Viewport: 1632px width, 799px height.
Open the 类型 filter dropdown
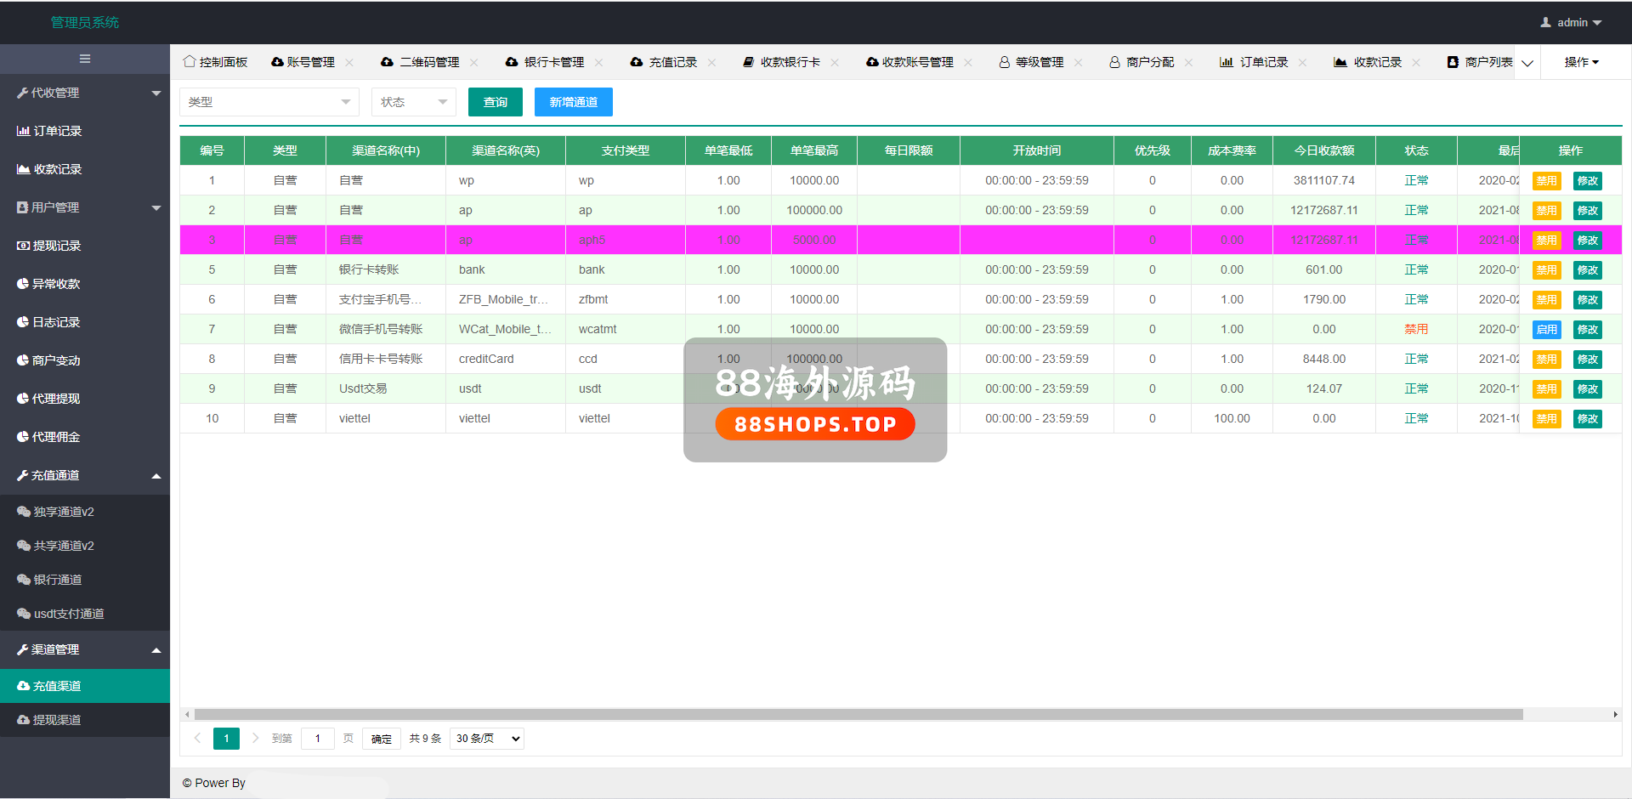[269, 102]
